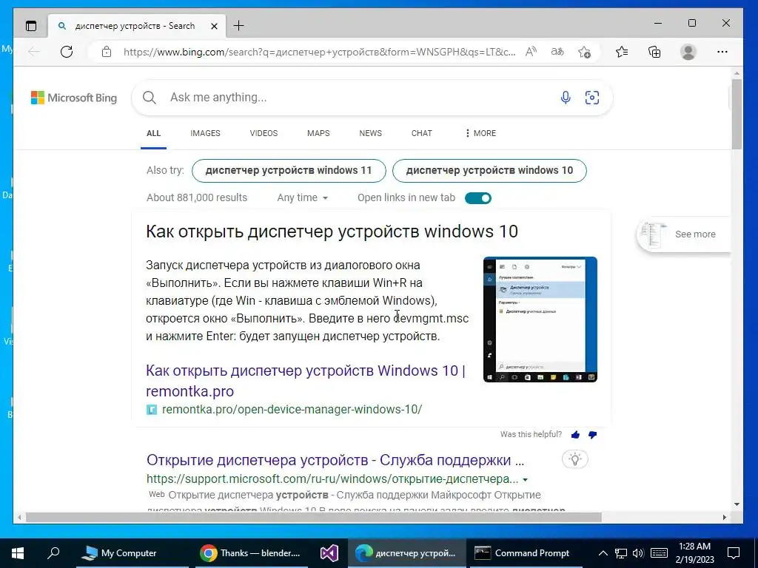The image size is (758, 568).
Task: Open remontka.pro Как открыть диспетчер устройств link
Action: [x=306, y=381]
